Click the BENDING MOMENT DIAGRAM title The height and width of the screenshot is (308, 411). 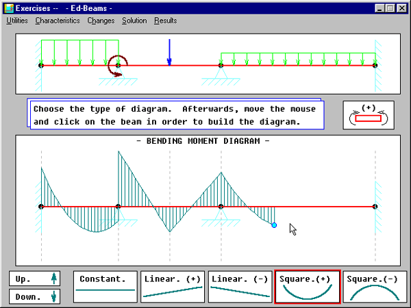pos(203,141)
